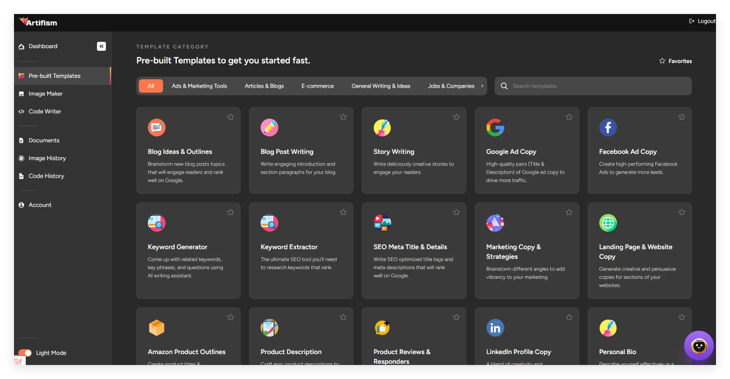
Task: Open the Favorites filter
Action: pyautogui.click(x=675, y=61)
